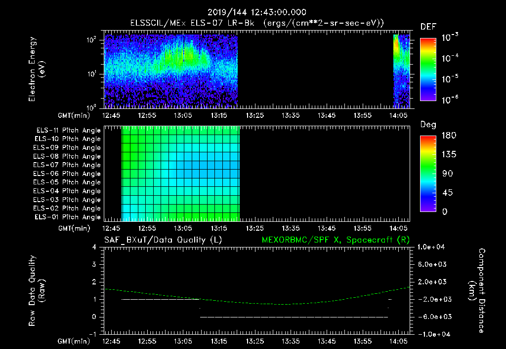506x349 pixels.
Task: Click the Electron Energy (eV) axis label
Action: click(x=37, y=69)
